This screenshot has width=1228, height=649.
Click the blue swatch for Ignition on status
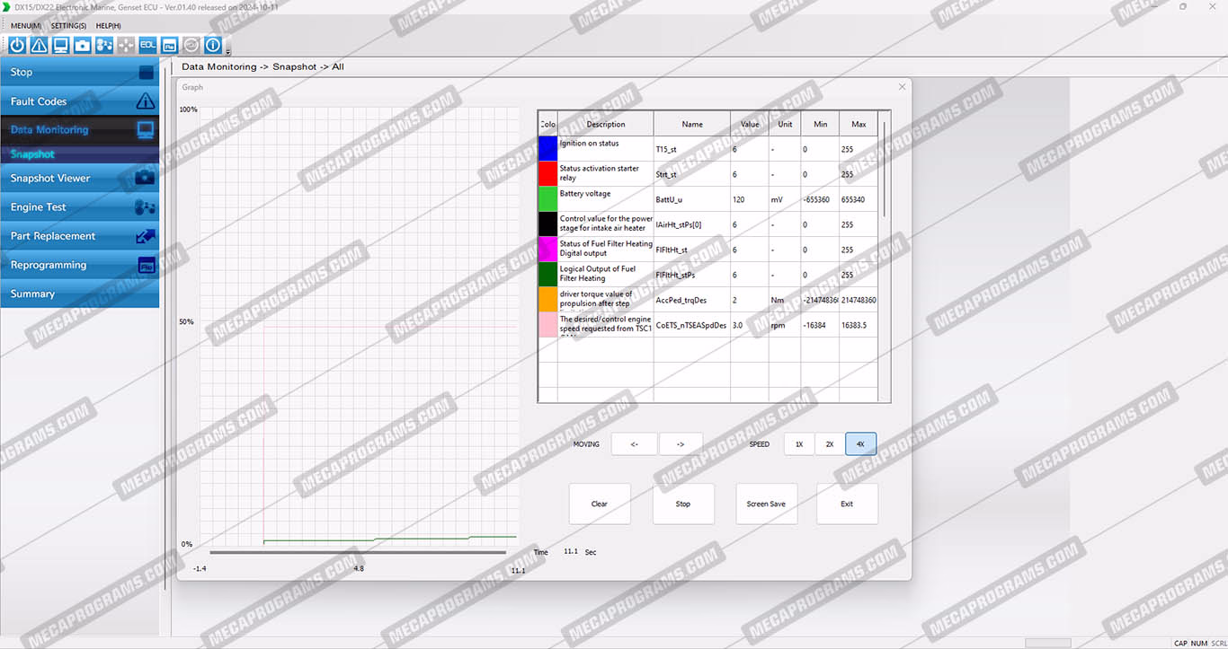[547, 148]
